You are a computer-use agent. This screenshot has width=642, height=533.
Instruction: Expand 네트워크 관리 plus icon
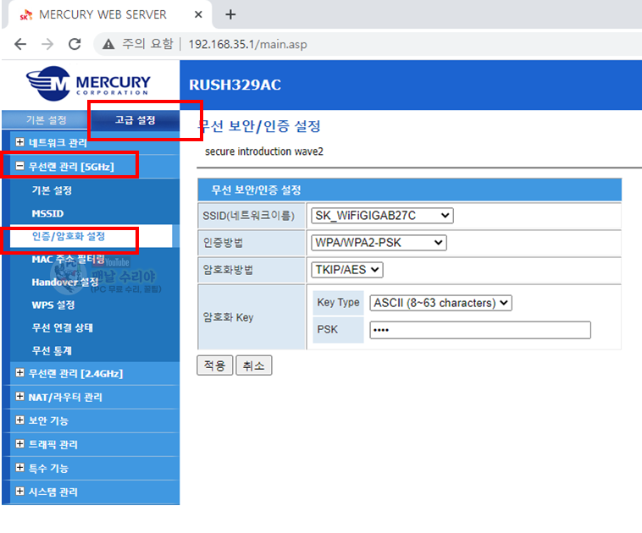point(19,142)
